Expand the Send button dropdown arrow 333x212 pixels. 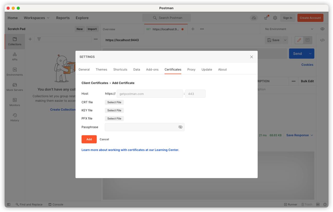point(310,54)
